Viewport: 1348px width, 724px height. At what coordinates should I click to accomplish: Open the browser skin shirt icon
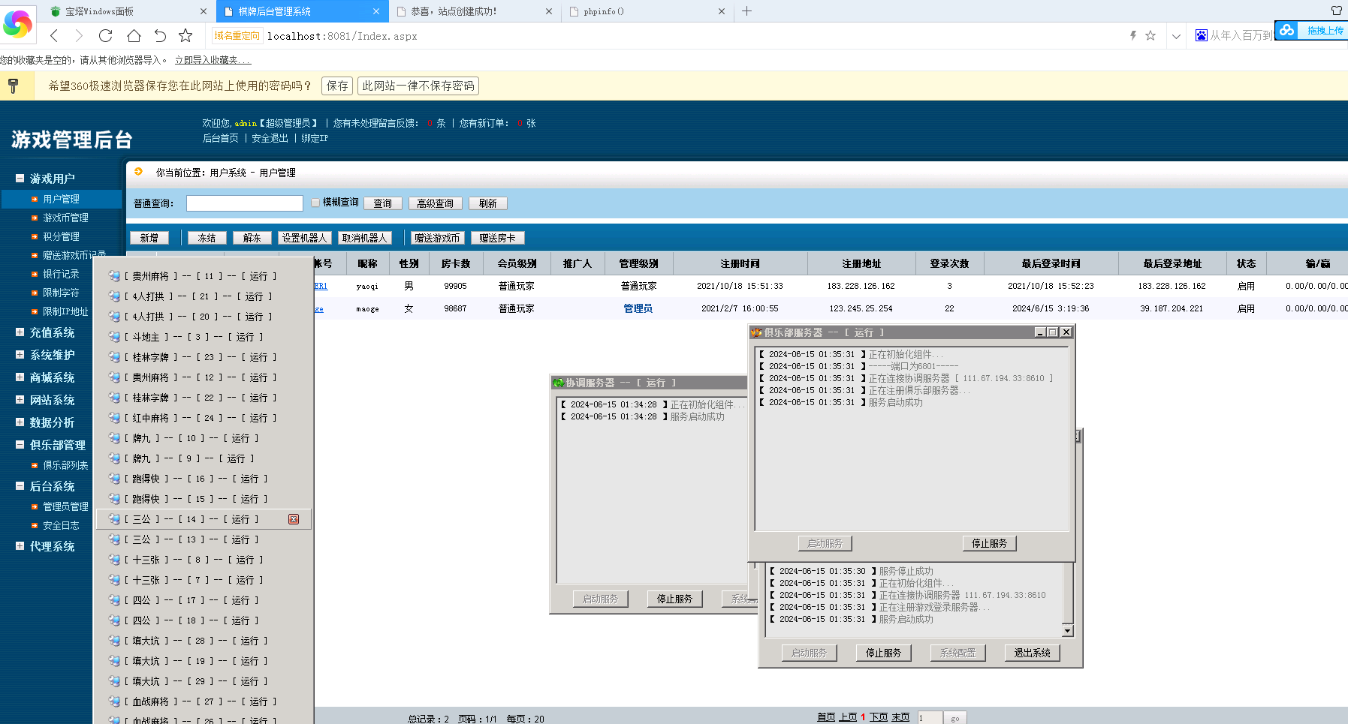pyautogui.click(x=1337, y=11)
